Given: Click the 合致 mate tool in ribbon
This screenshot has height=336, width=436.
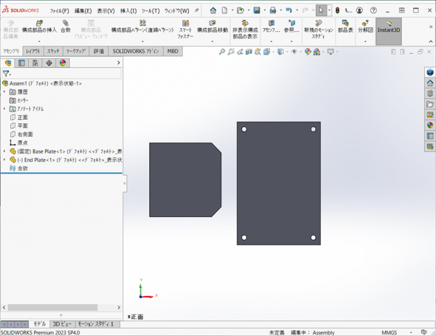Looking at the screenshot, I should pyautogui.click(x=65, y=23).
